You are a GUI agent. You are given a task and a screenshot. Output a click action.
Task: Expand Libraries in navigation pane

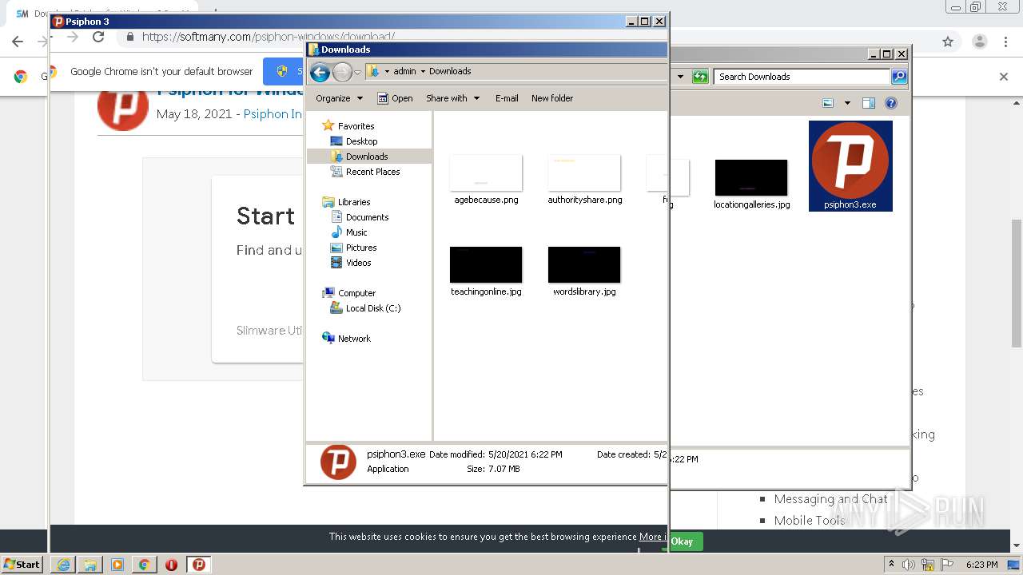(x=354, y=202)
